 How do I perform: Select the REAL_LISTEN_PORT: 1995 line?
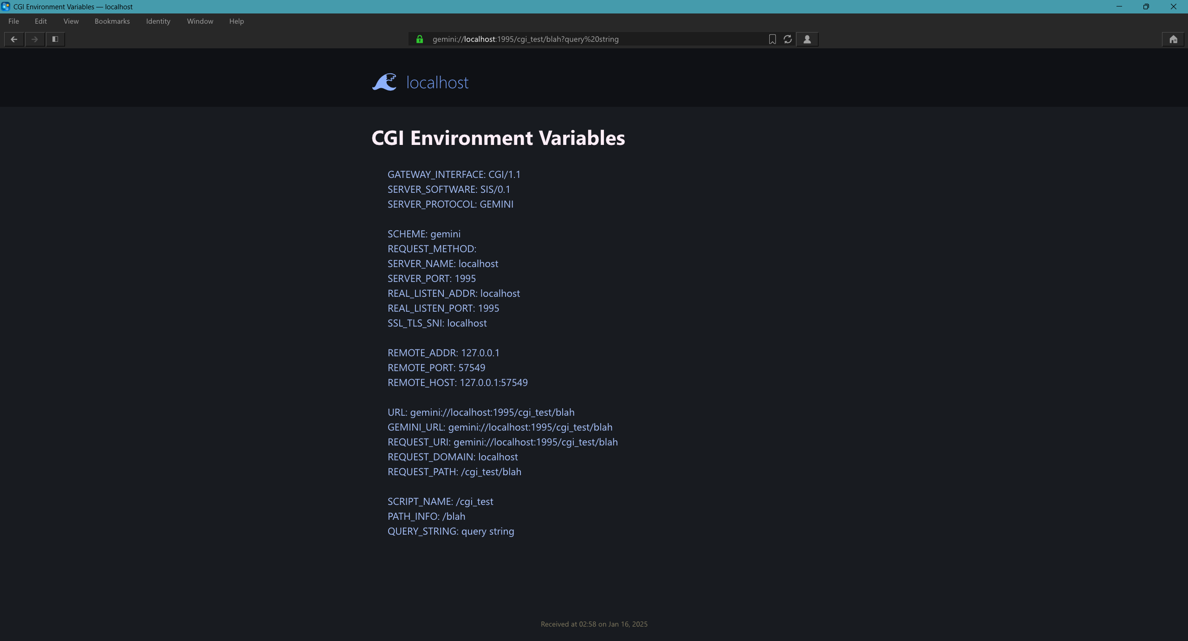[x=443, y=308]
